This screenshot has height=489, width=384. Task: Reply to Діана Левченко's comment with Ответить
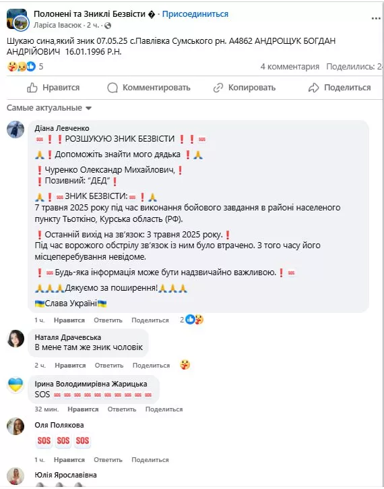tap(108, 320)
